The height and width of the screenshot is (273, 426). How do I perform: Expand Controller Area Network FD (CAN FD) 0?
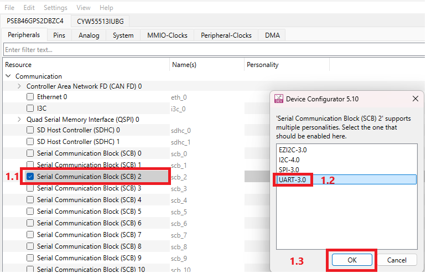click(19, 86)
